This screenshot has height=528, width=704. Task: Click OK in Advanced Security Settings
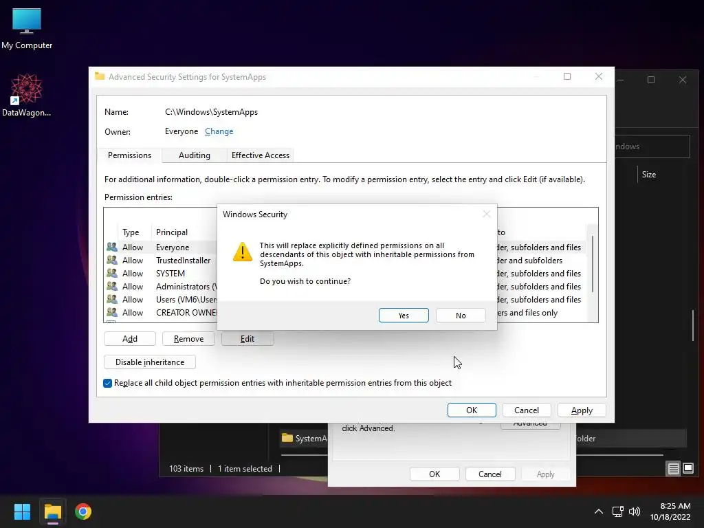472,410
